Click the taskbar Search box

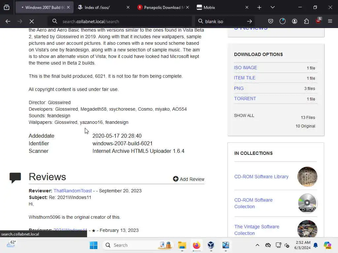tap(138, 245)
